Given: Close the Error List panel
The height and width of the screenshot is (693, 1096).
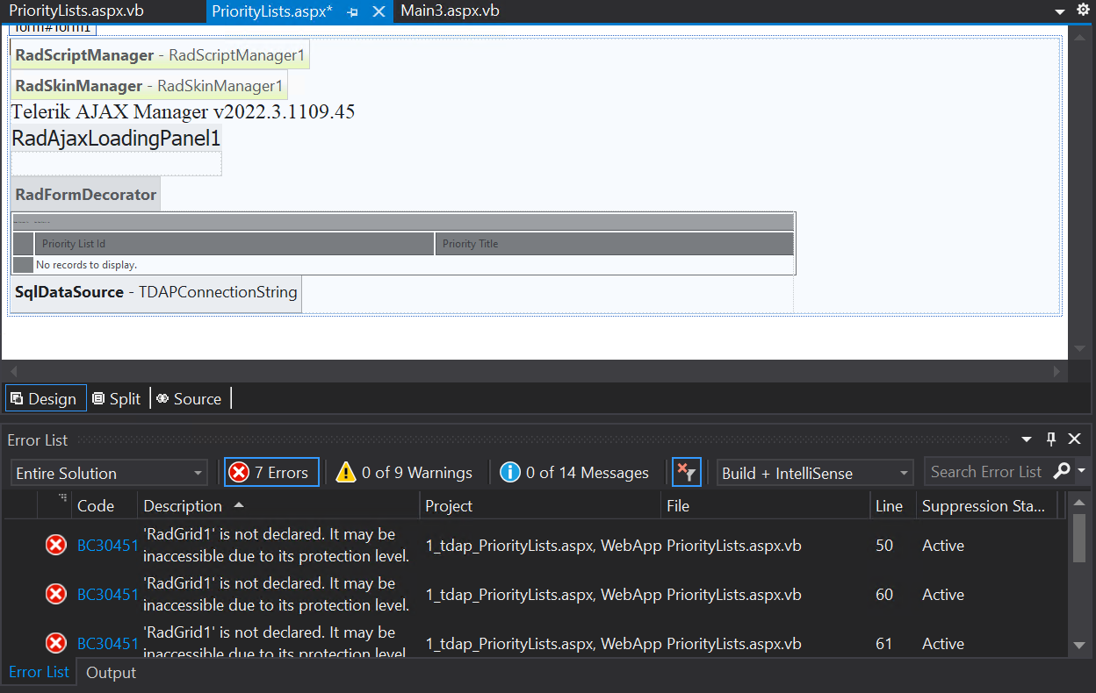Looking at the screenshot, I should tap(1074, 439).
